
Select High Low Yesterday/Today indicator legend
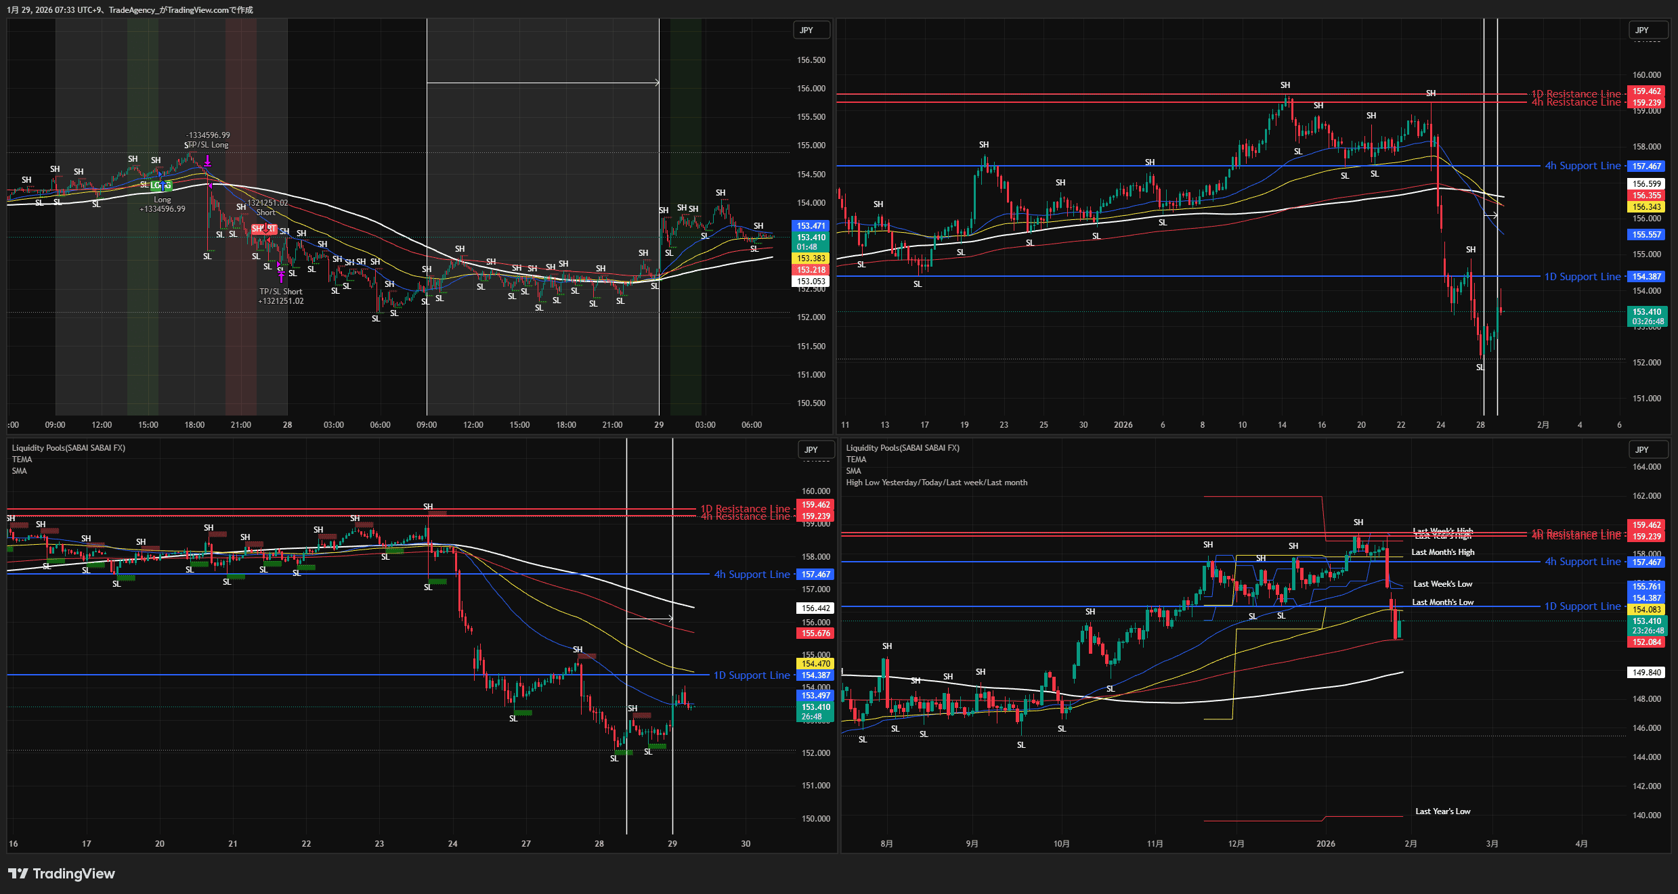pyautogui.click(x=937, y=483)
